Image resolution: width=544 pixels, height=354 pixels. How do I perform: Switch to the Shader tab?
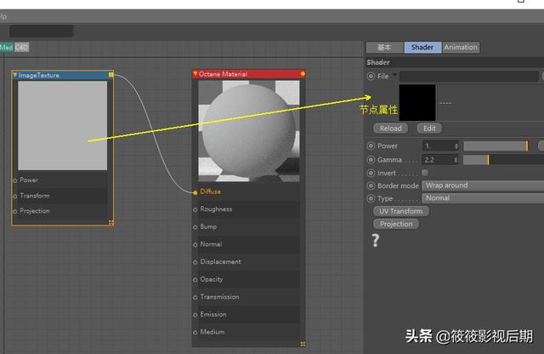click(422, 48)
